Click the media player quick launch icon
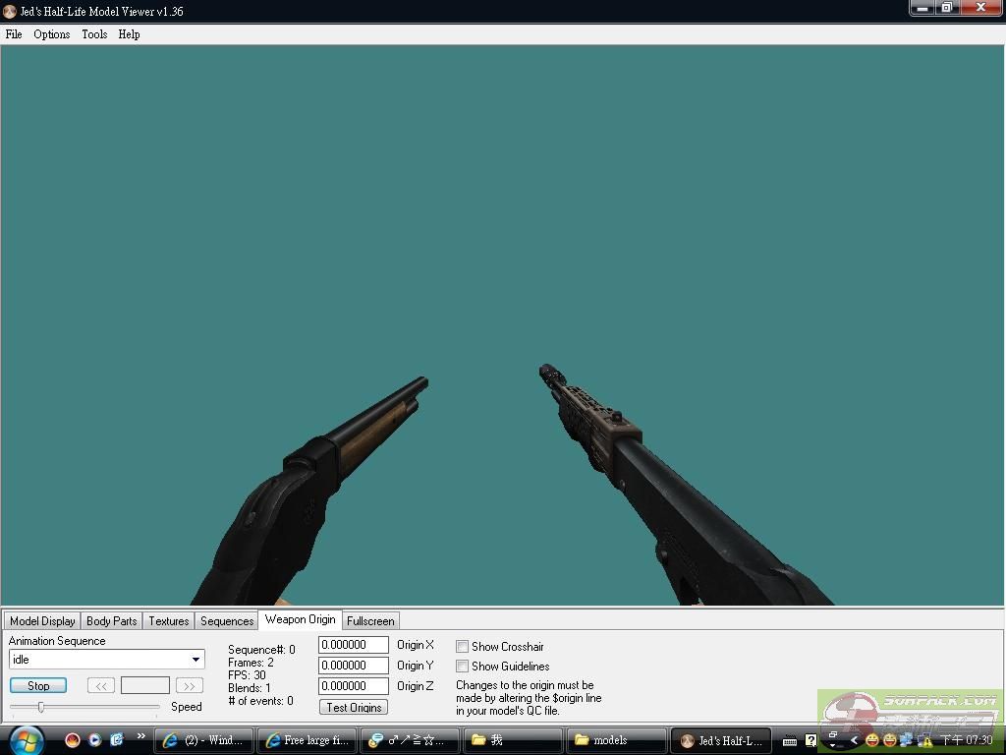 click(94, 739)
